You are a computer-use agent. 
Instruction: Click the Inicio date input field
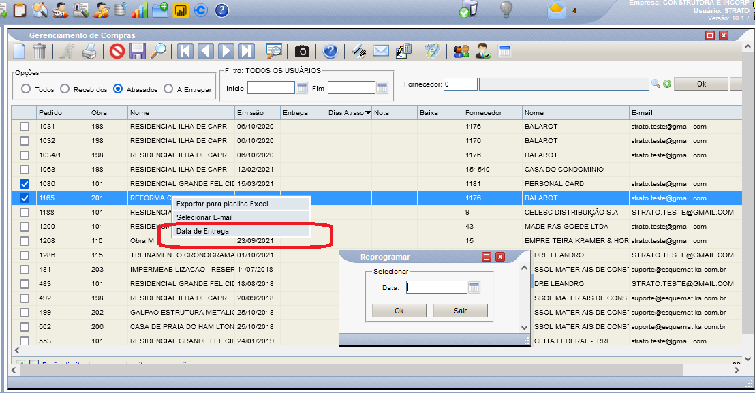271,88
